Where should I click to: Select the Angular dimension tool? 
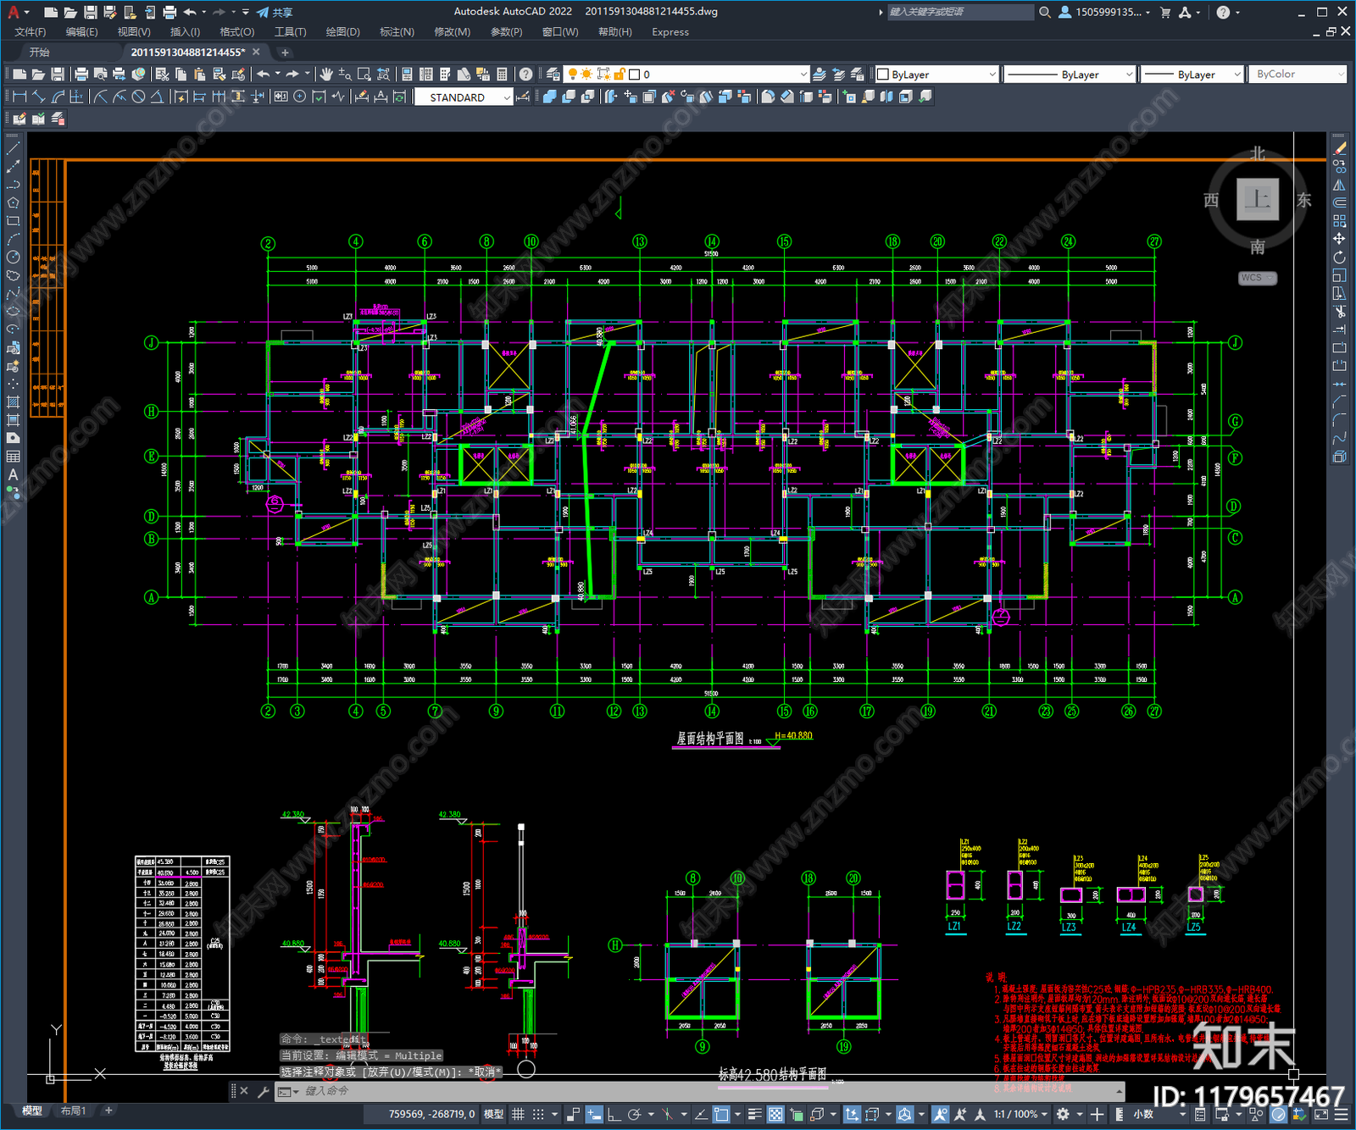pyautogui.click(x=157, y=97)
